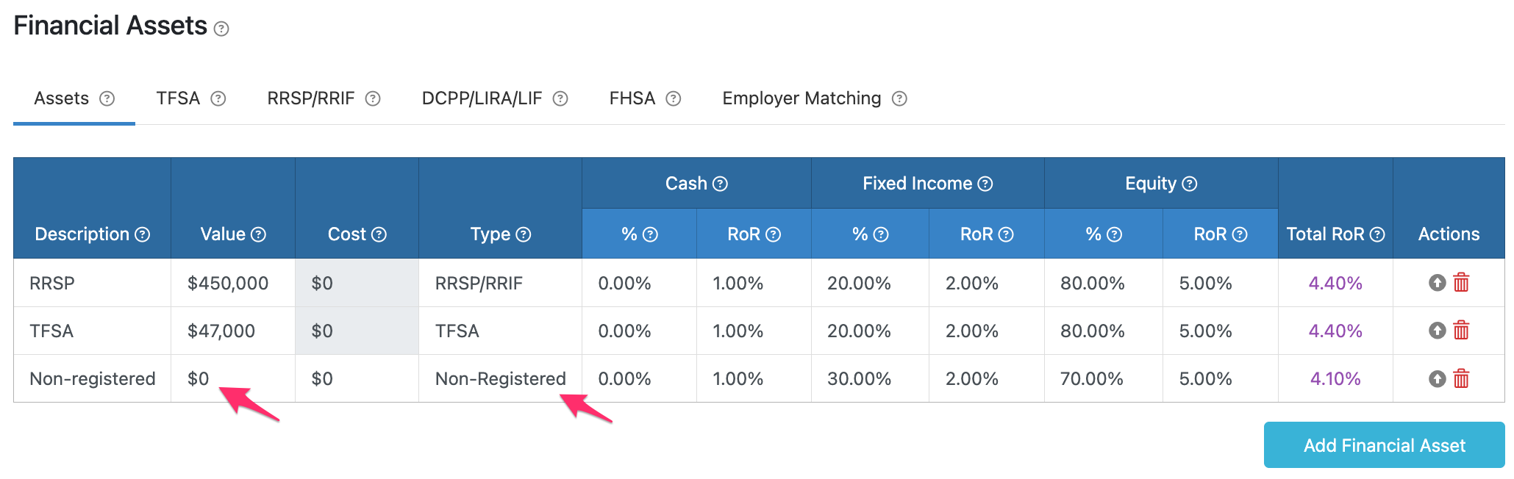
Task: Delete the TFSA asset row
Action: [x=1461, y=331]
